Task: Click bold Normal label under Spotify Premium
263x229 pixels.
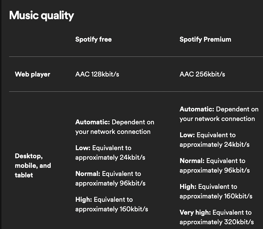Action: coord(192,161)
